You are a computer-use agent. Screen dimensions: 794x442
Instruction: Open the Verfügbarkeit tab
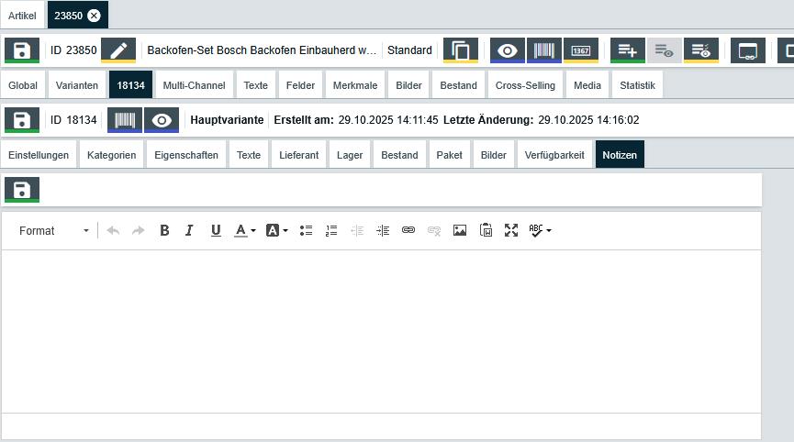point(554,155)
